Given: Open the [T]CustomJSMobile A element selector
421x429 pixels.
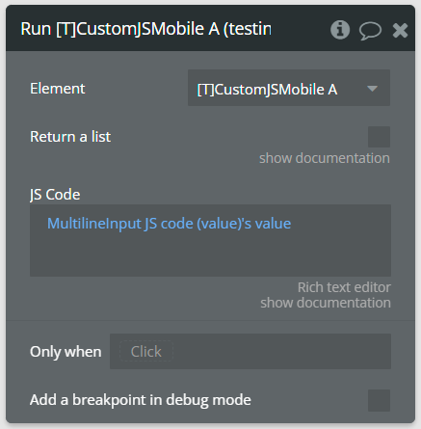Looking at the screenshot, I should click(x=289, y=88).
